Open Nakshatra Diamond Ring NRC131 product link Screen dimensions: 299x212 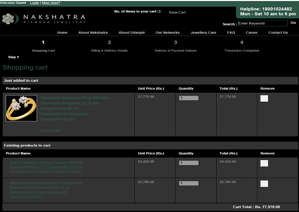click(x=46, y=189)
